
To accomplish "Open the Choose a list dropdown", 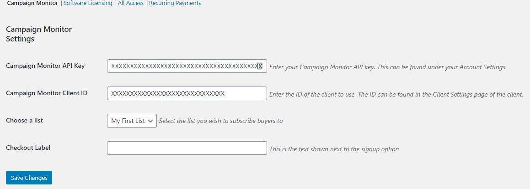I will pyautogui.click(x=132, y=121).
